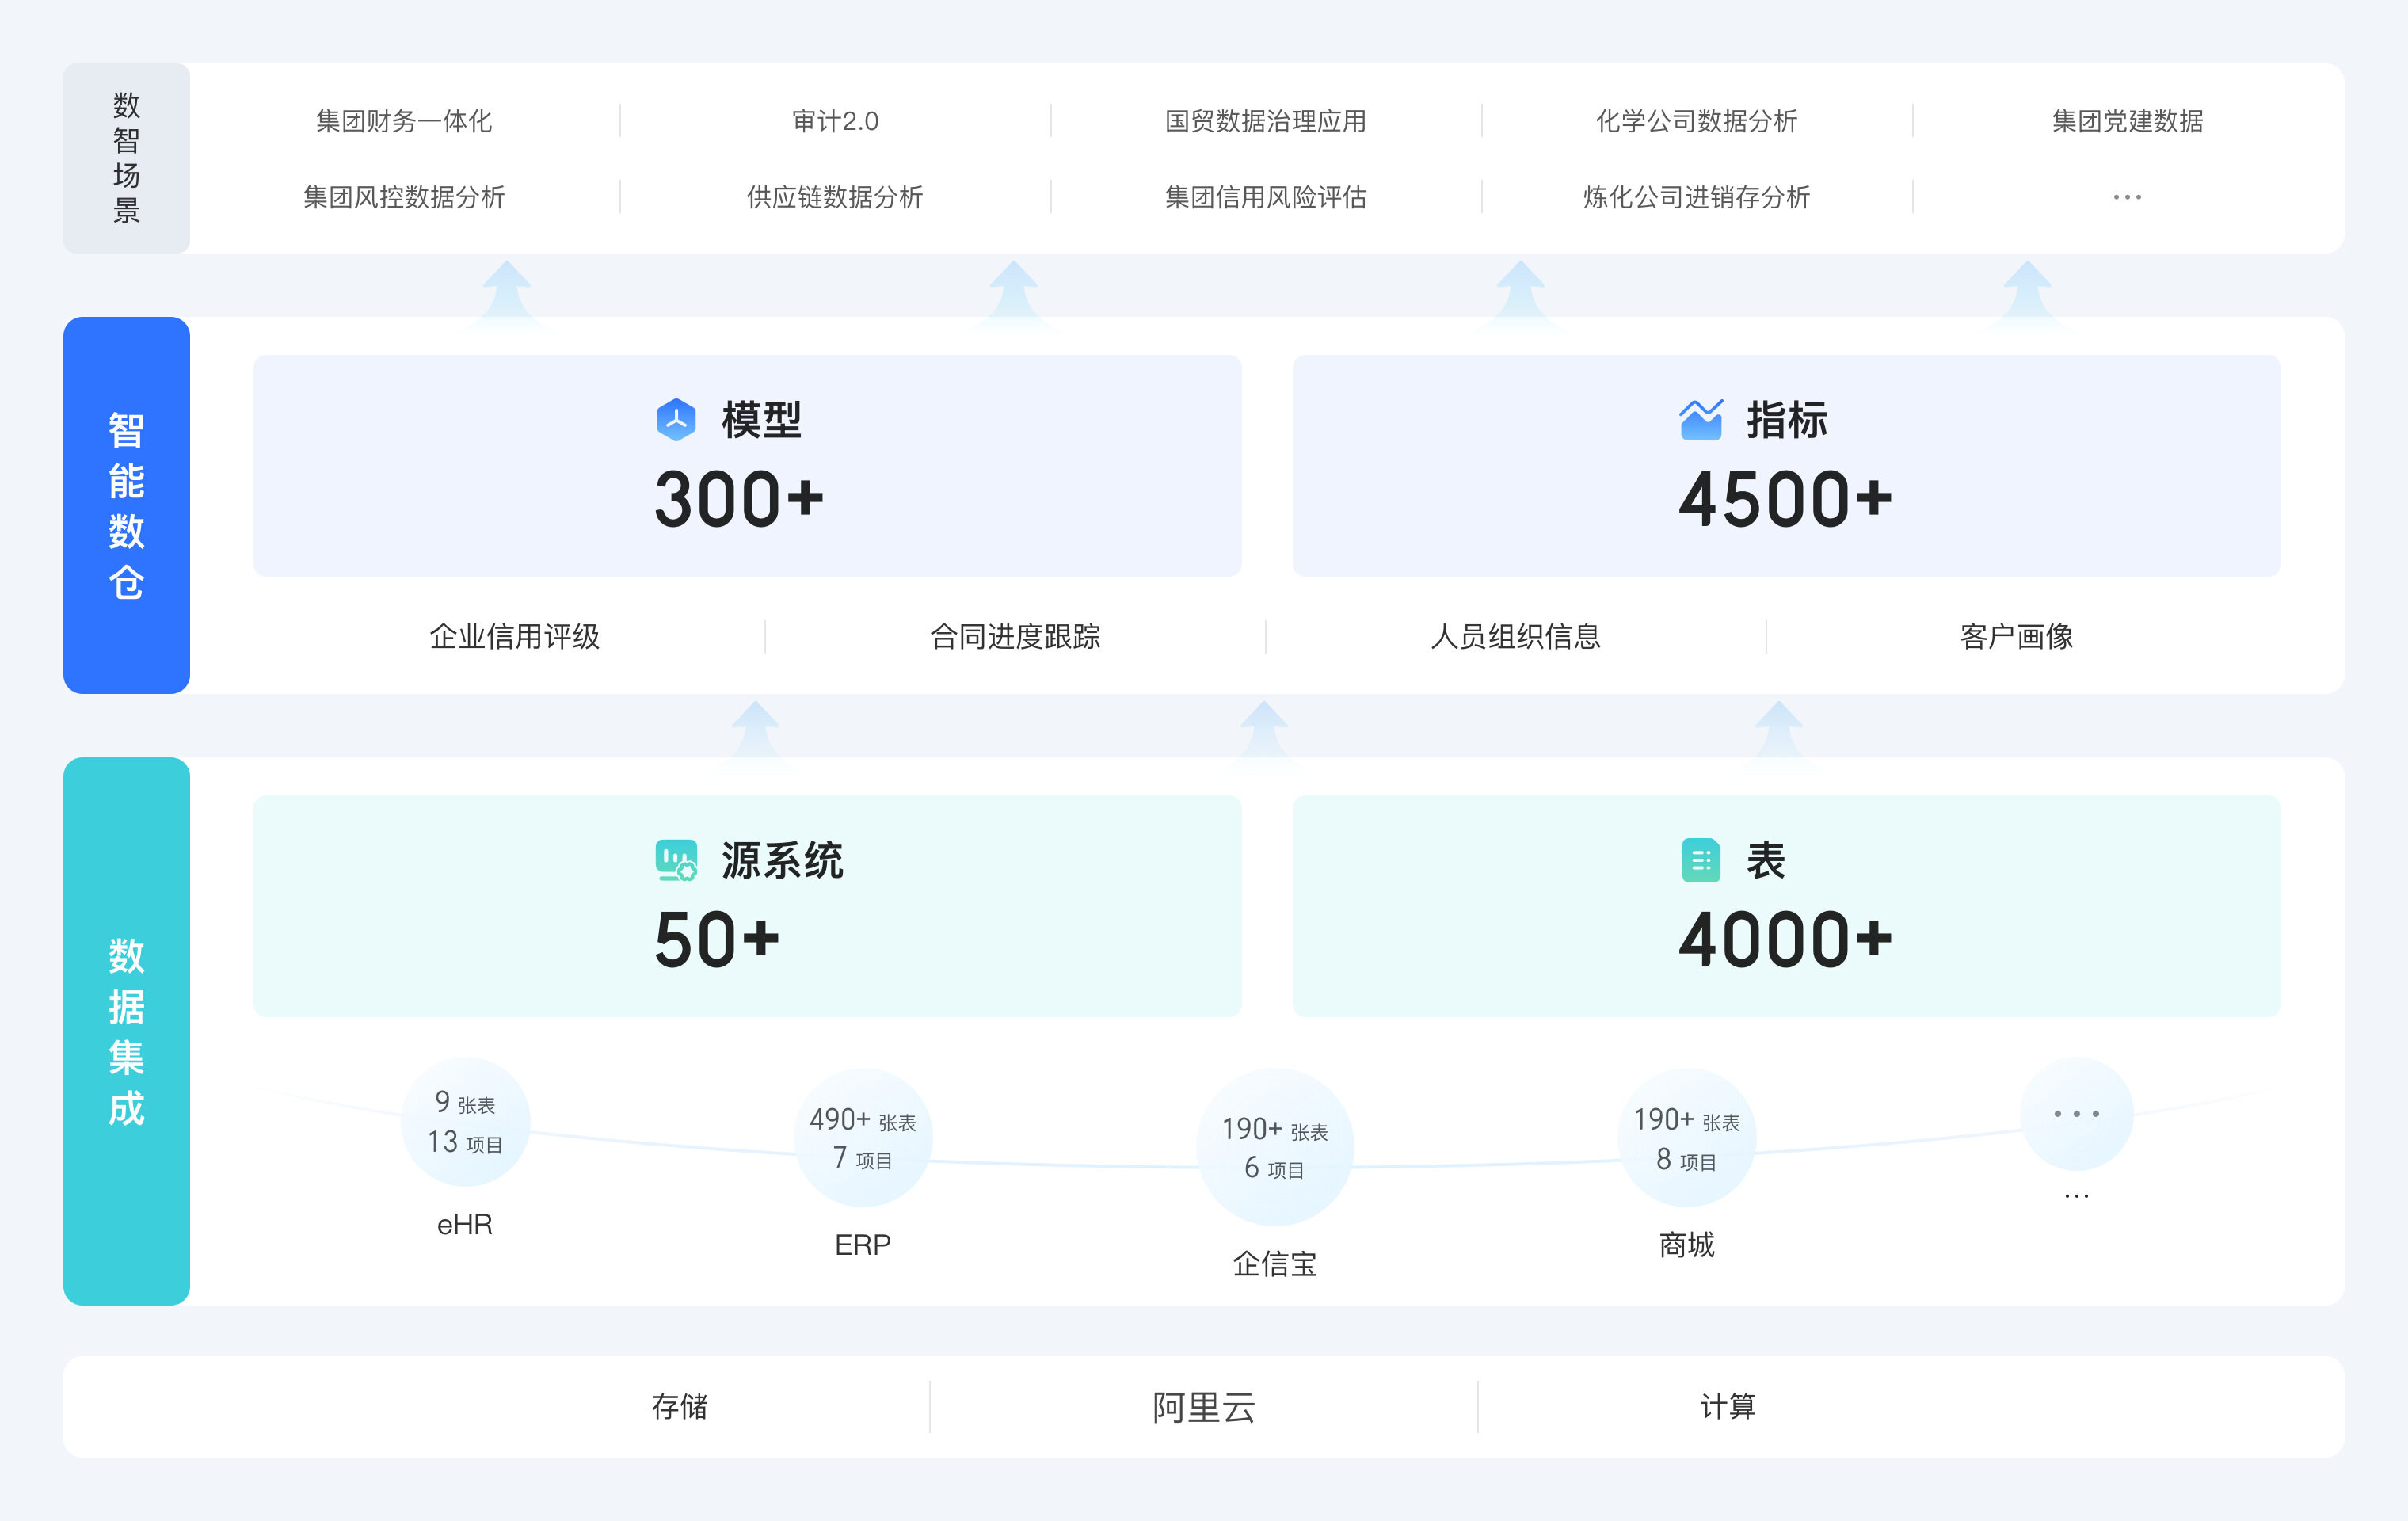Click the 300+ model count card
Viewport: 2408px width, 1521px height.
[746, 466]
